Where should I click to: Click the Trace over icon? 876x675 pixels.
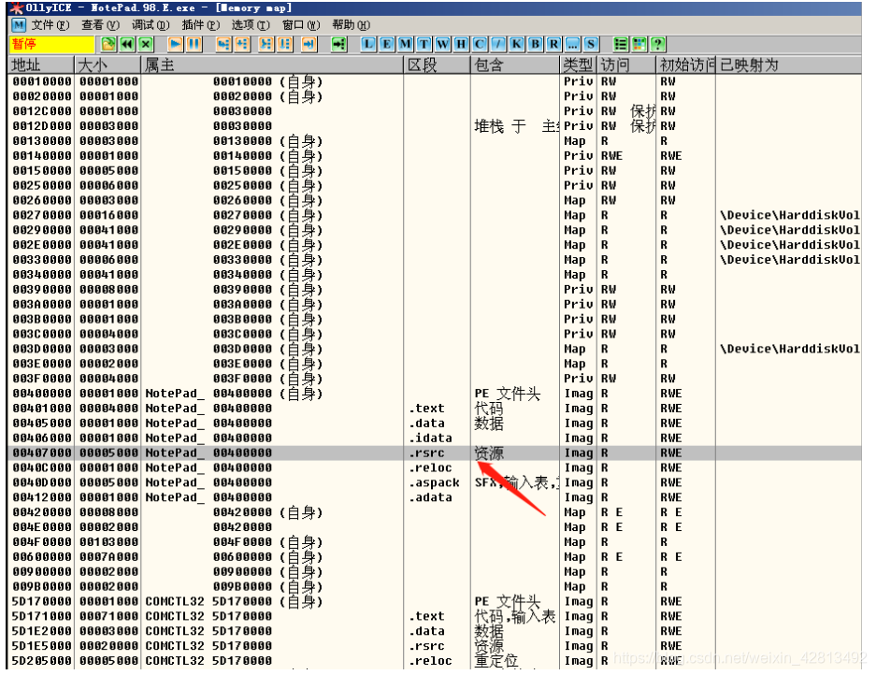click(x=285, y=44)
